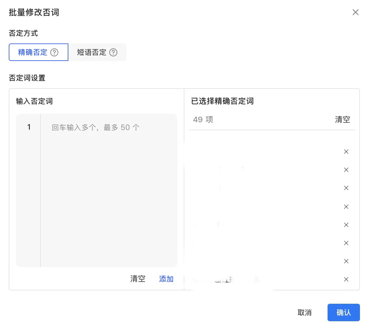Switch to the 短语否定 mode

point(92,52)
